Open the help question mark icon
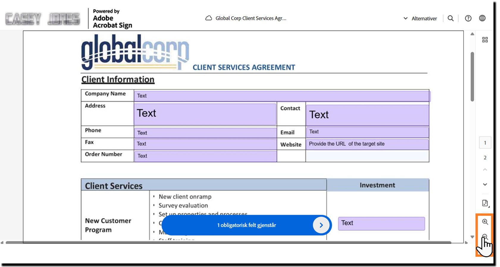The height and width of the screenshot is (267, 500). [x=468, y=18]
